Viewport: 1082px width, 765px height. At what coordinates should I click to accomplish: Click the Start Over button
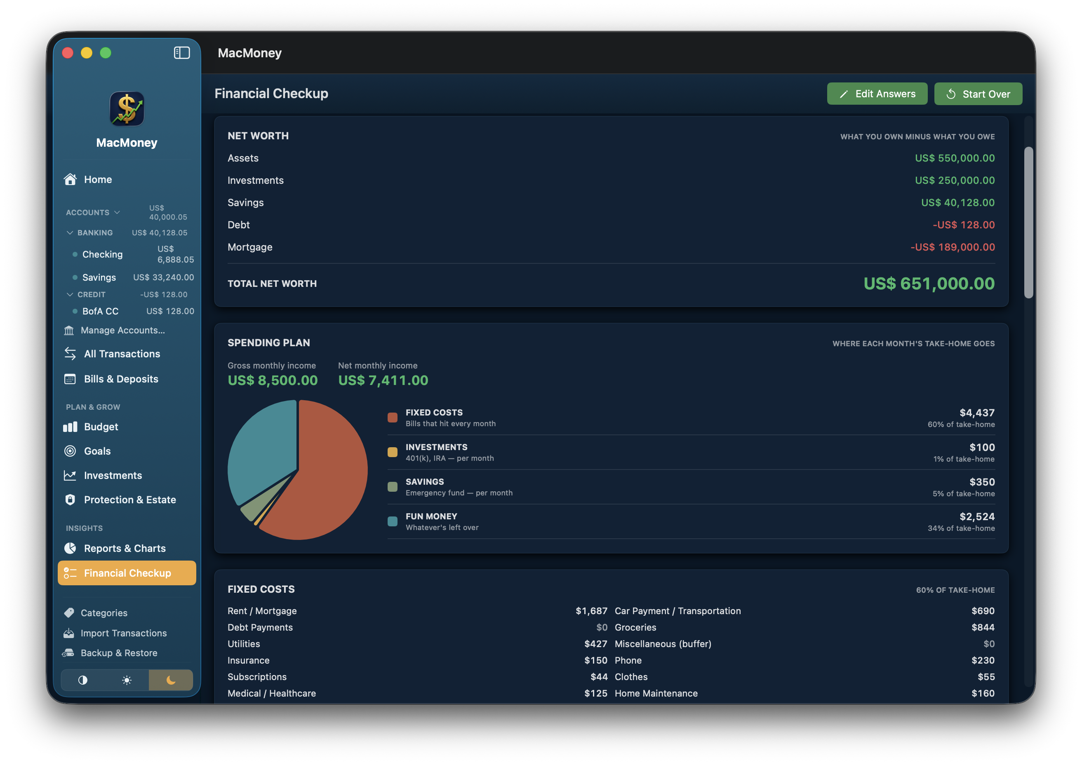(x=978, y=94)
